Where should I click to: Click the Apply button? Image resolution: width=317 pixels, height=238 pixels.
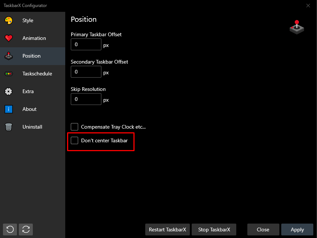click(297, 229)
